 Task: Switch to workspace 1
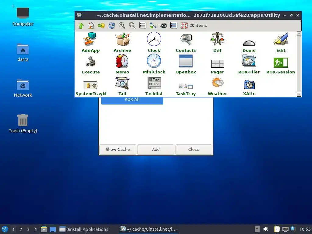coord(13,229)
